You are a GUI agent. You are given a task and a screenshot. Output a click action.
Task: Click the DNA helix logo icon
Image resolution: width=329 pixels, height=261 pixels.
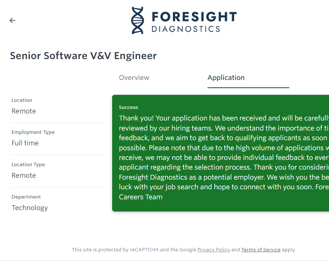137,20
